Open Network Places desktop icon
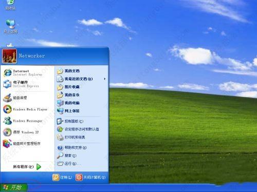The width and height of the screenshot is (257, 192). (x=11, y=24)
